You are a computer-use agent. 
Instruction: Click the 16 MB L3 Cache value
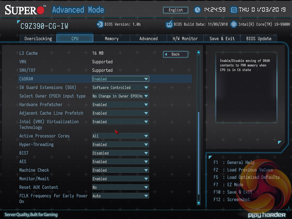click(x=98, y=53)
